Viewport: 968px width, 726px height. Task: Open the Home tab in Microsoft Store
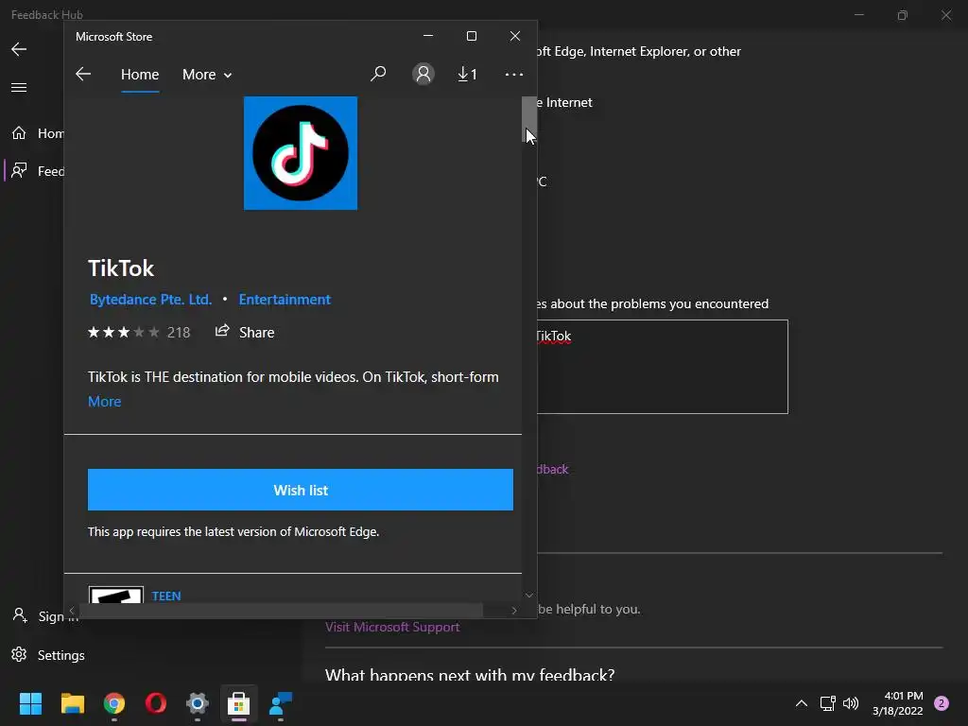point(140,74)
